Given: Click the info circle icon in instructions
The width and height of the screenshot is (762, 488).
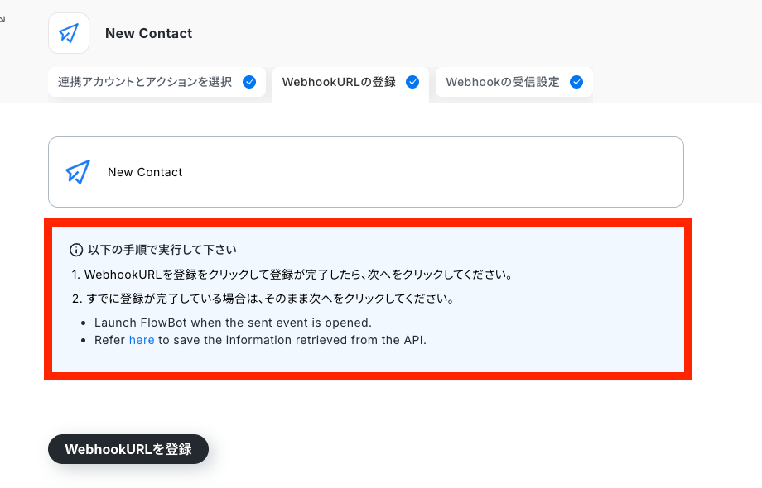Looking at the screenshot, I should point(76,250).
